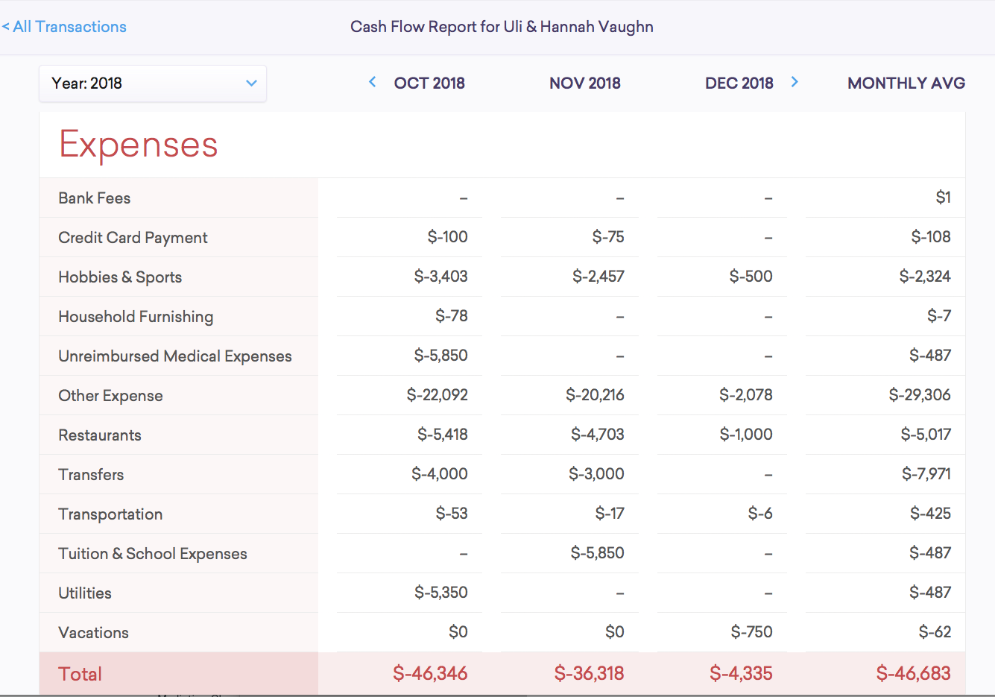Advance months with right chevron arrow

(x=795, y=82)
